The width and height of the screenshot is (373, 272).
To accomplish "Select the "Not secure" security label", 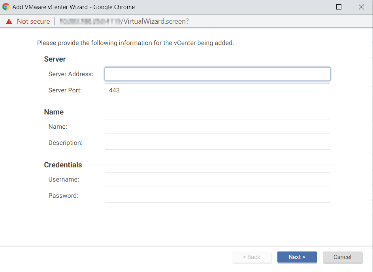I will (33, 21).
